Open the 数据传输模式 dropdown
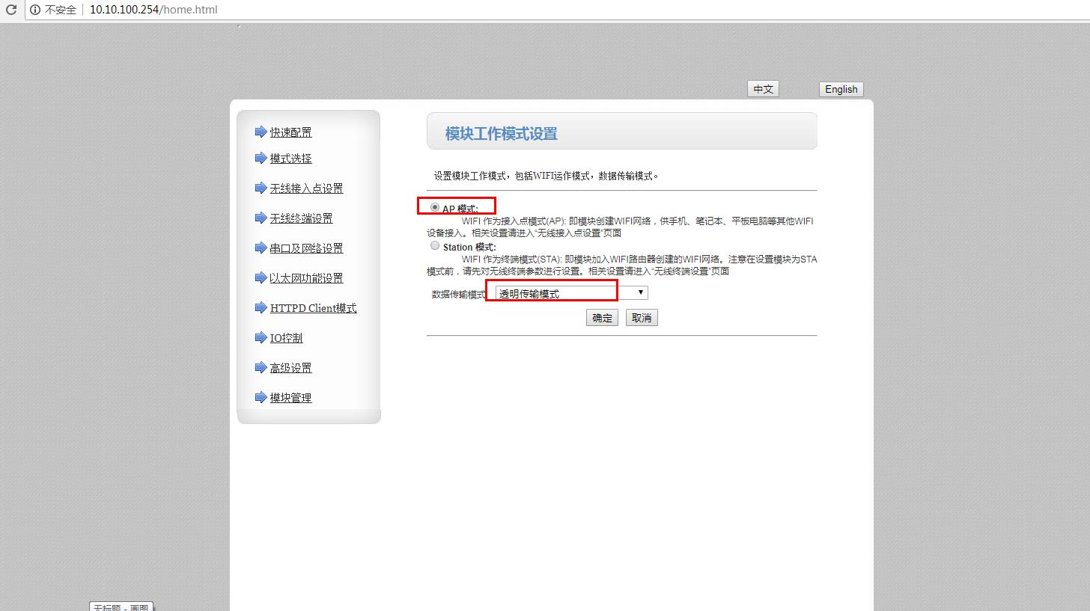The width and height of the screenshot is (1090, 611). (570, 293)
